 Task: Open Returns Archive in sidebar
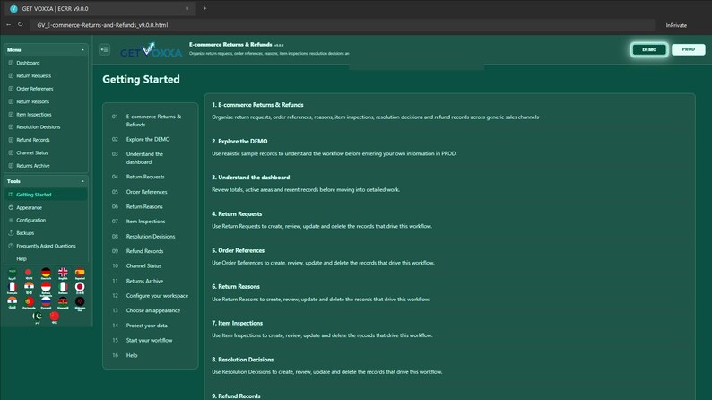click(46, 166)
